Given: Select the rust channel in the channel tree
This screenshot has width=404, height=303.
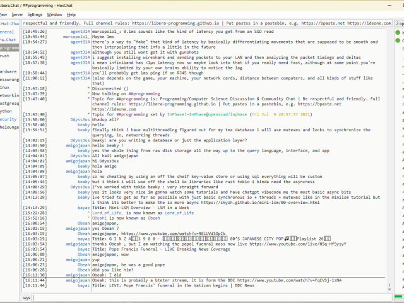Looking at the screenshot, I should click(x=5, y=56).
